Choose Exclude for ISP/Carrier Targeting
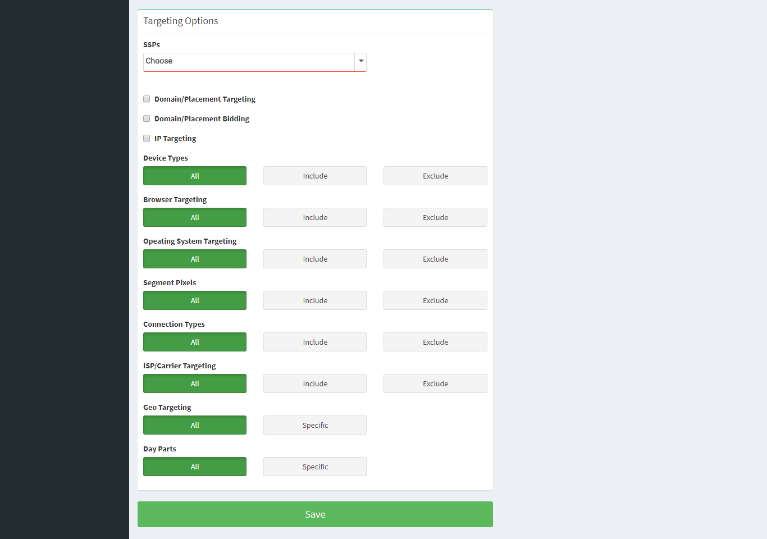Screen dimensions: 767x539 click(435, 383)
